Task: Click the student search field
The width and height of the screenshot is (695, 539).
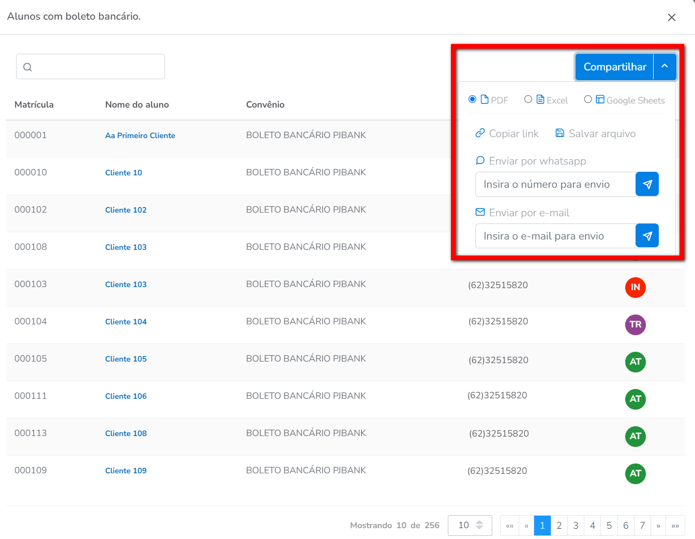Action: (x=90, y=67)
